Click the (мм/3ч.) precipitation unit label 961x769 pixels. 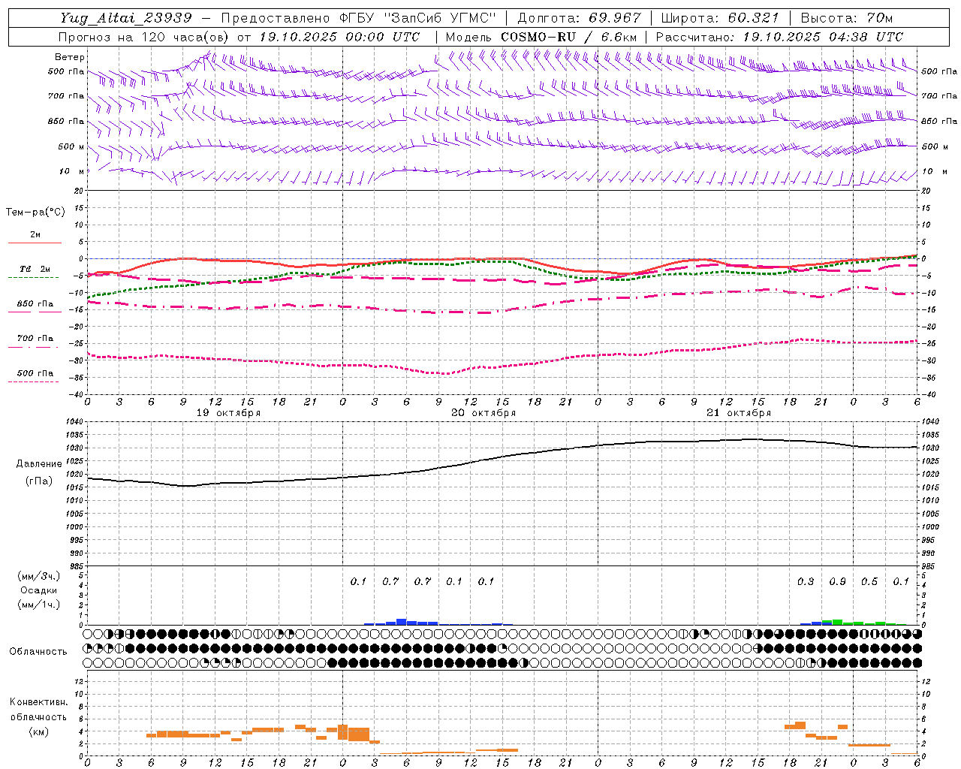(x=39, y=576)
